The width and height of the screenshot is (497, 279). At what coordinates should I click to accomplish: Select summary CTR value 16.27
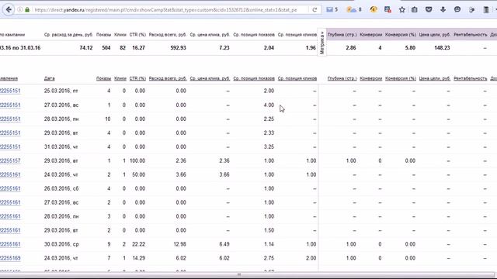pos(139,48)
